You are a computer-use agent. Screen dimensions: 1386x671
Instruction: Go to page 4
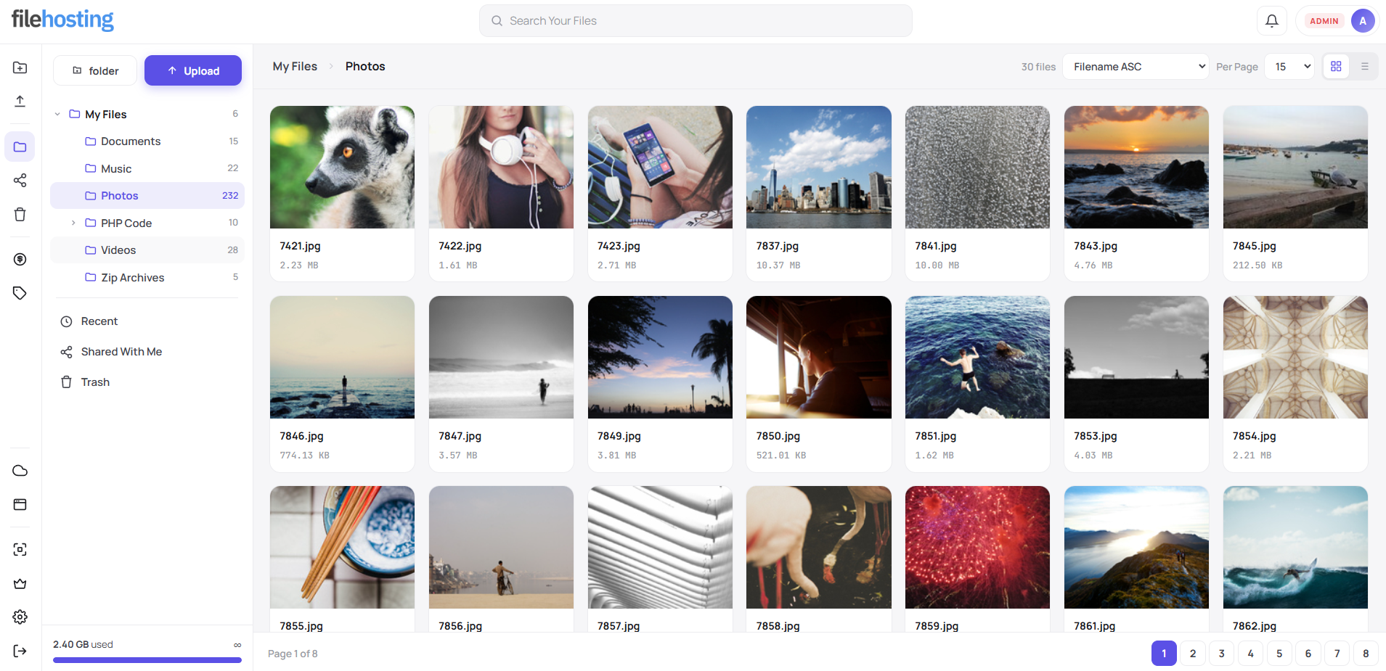click(x=1251, y=654)
